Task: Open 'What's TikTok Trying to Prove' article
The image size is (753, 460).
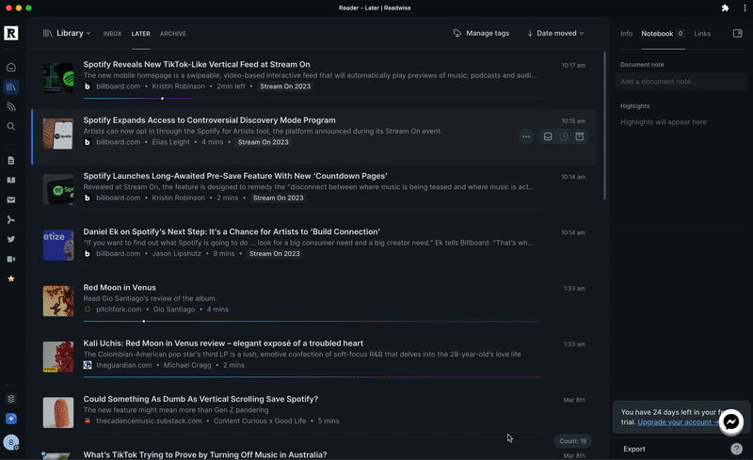Action: [x=205, y=454]
